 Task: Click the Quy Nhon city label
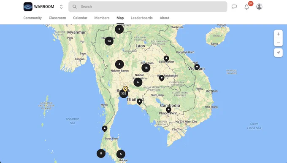[212, 91]
